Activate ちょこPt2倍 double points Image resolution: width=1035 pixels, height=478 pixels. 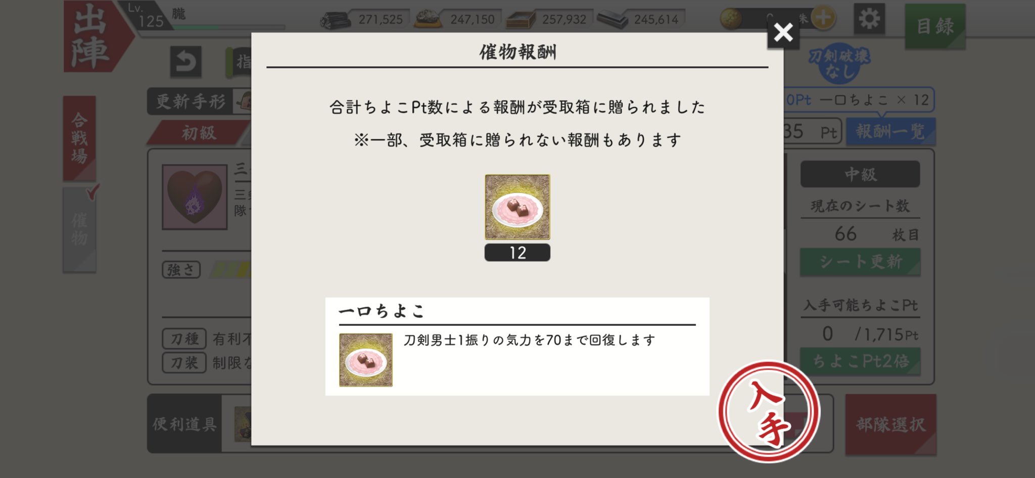pos(860,361)
